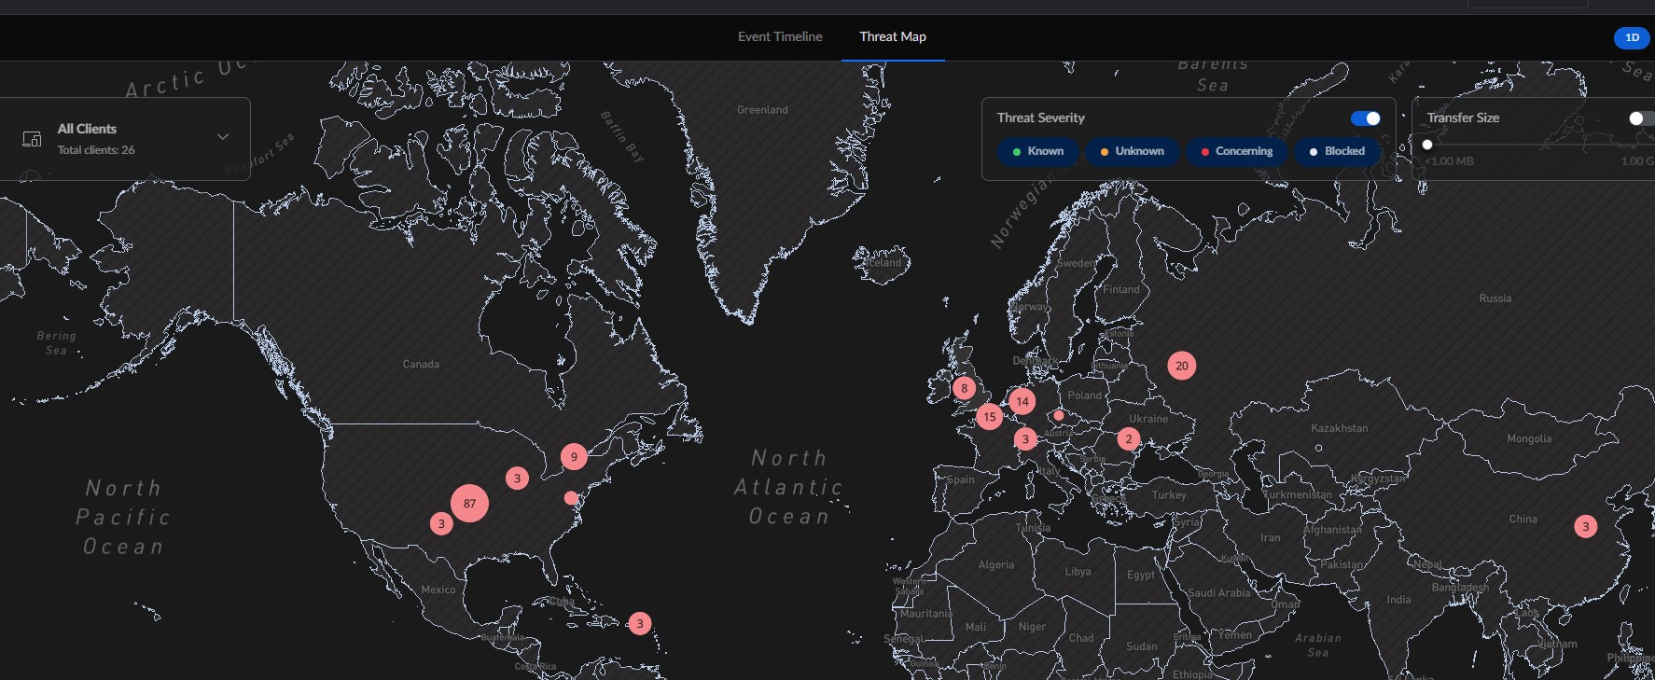Enable the Transfer Size toggle
The height and width of the screenshot is (680, 1655).
[x=1641, y=118]
